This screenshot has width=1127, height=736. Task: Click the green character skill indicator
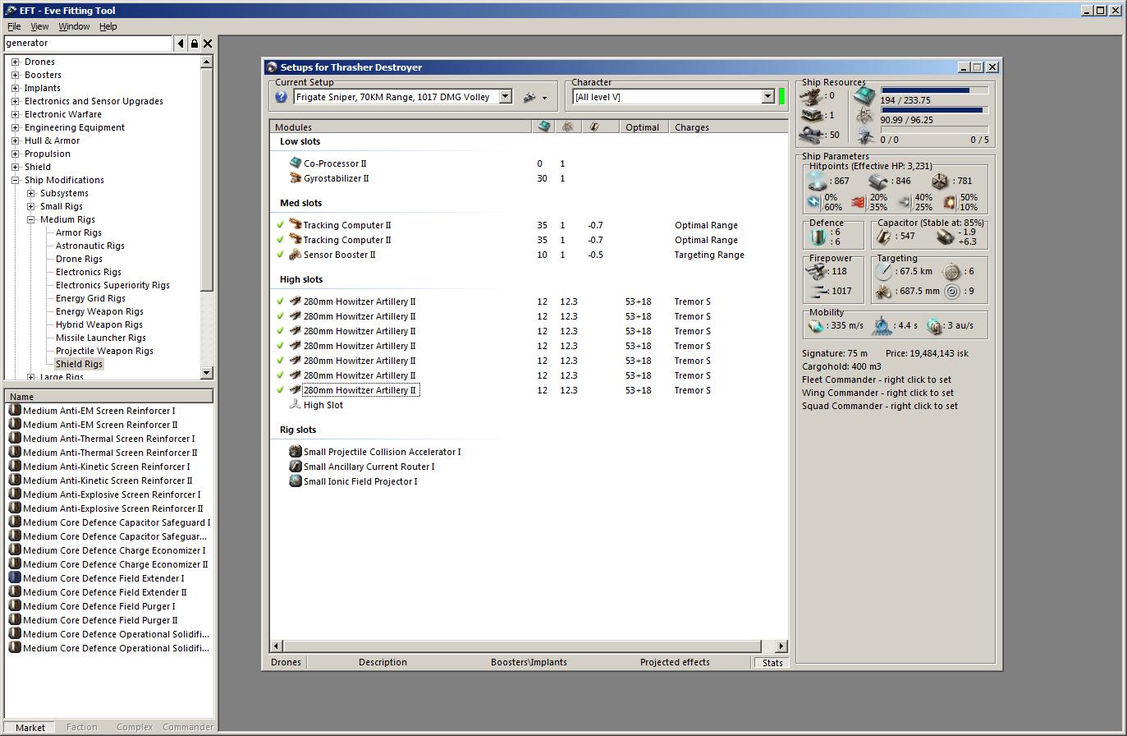(x=781, y=97)
